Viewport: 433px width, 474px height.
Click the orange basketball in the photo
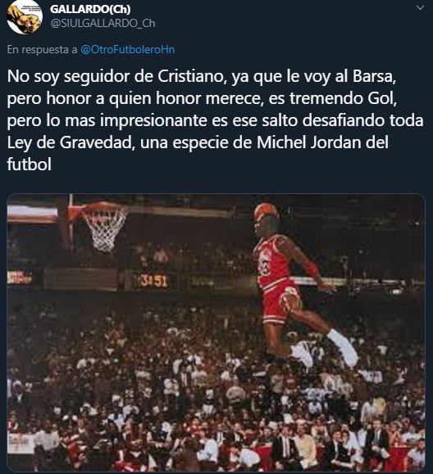[265, 210]
